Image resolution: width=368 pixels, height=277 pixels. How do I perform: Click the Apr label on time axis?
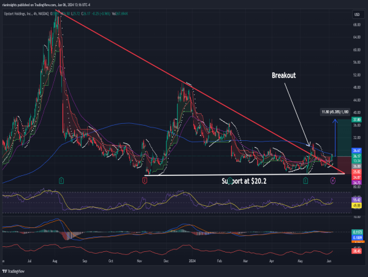click(x=272, y=261)
